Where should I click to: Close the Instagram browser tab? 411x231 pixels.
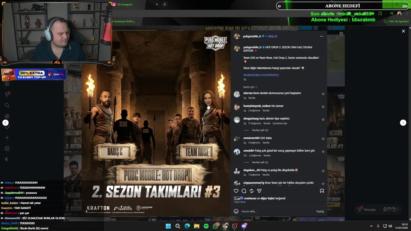pos(157,4)
